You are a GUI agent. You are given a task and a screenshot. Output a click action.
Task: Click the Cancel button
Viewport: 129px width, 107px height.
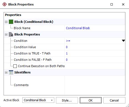coord(114,100)
